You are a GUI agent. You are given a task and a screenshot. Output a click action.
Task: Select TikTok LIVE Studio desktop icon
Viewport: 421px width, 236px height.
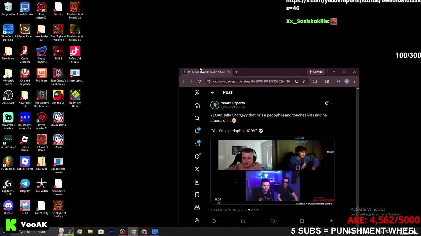coord(75,55)
